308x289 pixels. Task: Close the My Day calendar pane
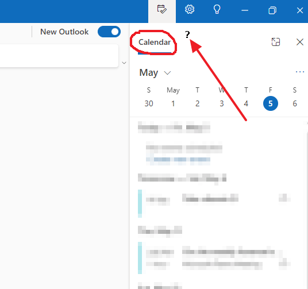(300, 42)
